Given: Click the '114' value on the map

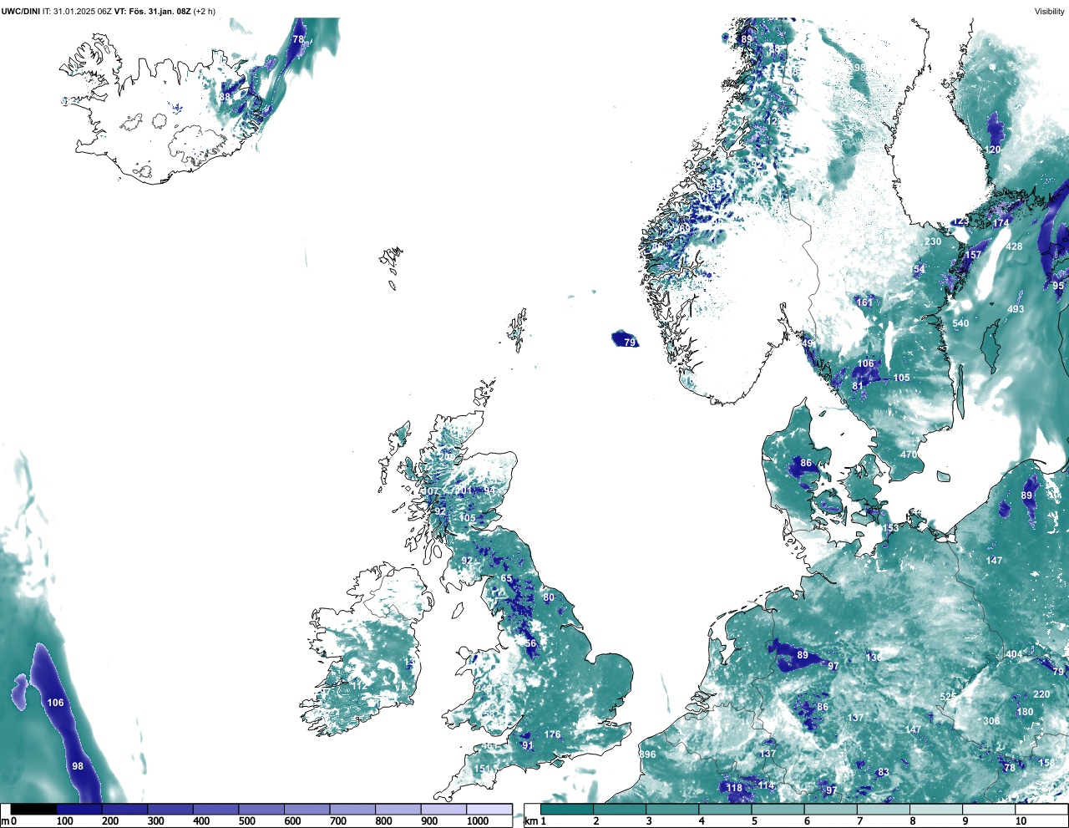Looking at the screenshot, I should click(x=766, y=785).
